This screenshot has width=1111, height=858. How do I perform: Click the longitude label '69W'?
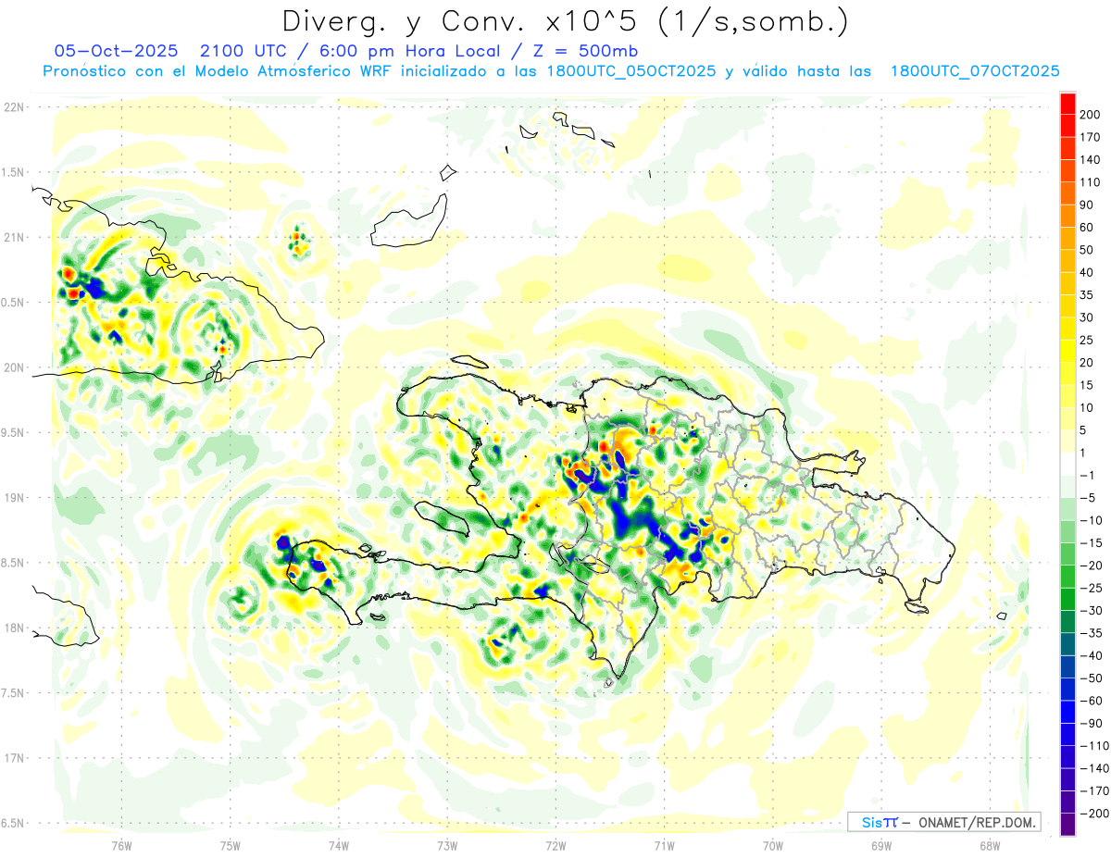pyautogui.click(x=880, y=846)
